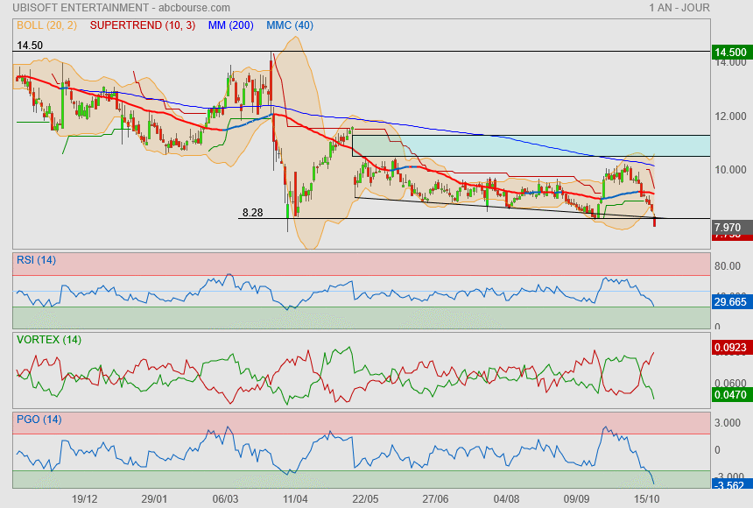This screenshot has height=508, width=753.
Task: Click the 11/04 date on time axis
Action: click(295, 497)
